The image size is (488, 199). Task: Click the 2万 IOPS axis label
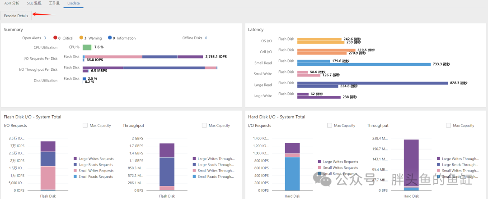tap(17, 161)
